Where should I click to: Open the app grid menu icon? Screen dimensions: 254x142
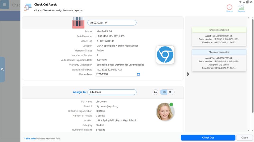click(4, 4)
